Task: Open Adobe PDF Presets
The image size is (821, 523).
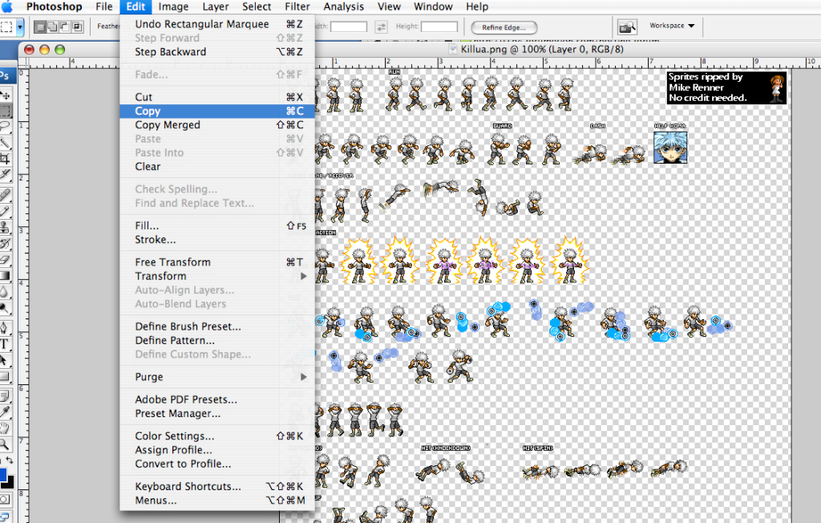Action: [217, 399]
